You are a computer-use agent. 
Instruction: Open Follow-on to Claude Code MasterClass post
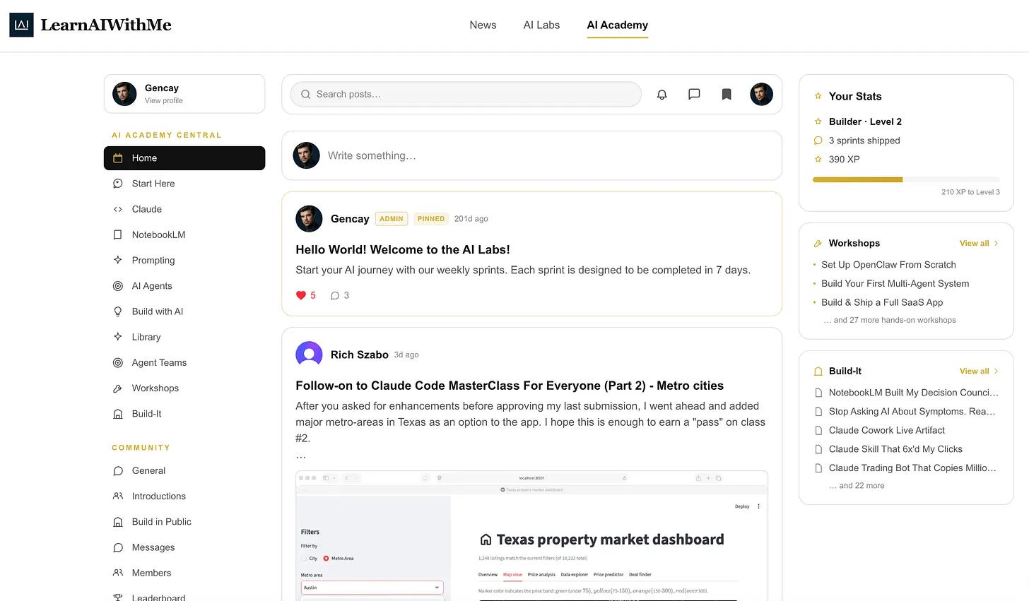510,386
